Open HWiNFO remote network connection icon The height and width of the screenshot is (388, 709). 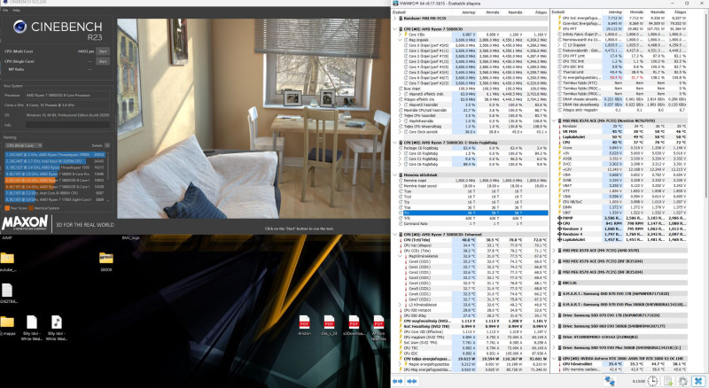coord(610,381)
